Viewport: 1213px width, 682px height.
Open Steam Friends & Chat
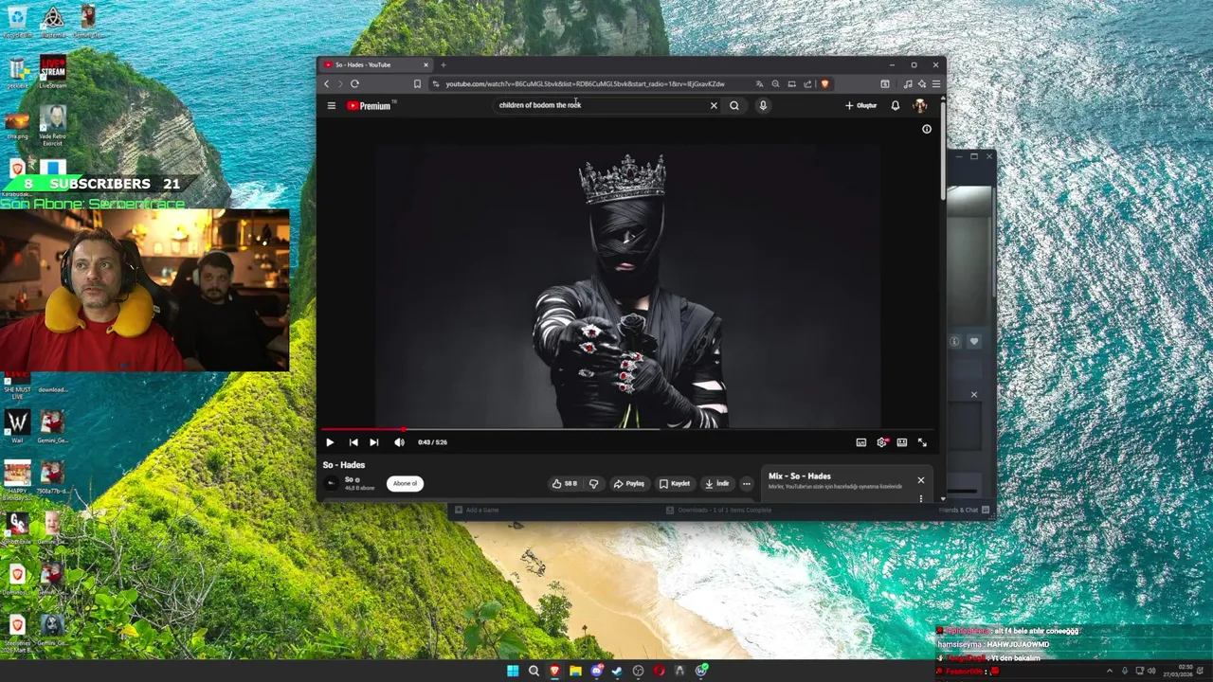click(x=964, y=510)
